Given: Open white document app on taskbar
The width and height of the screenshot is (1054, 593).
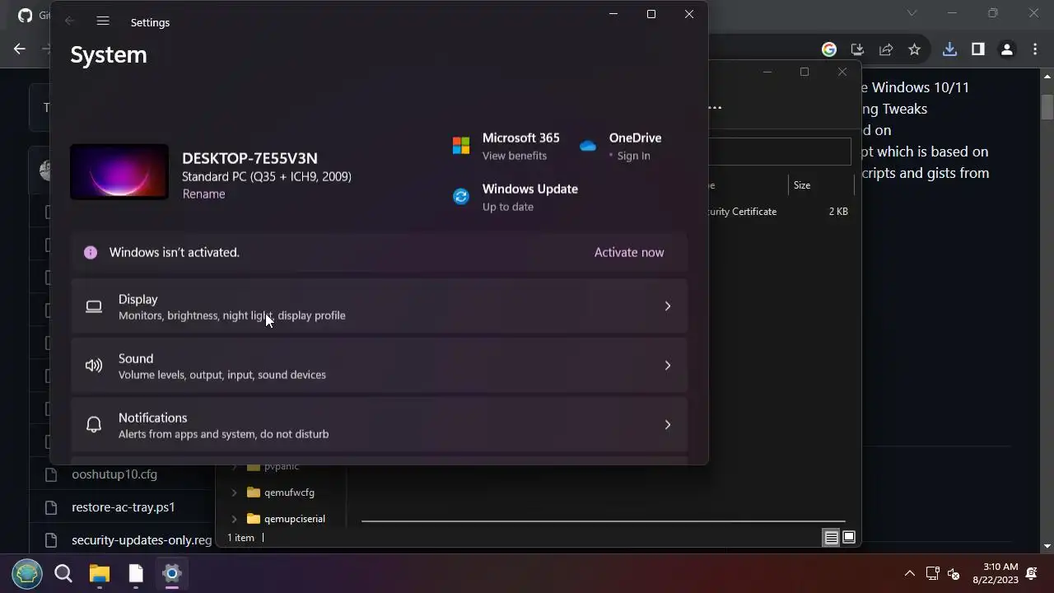Looking at the screenshot, I should [136, 573].
